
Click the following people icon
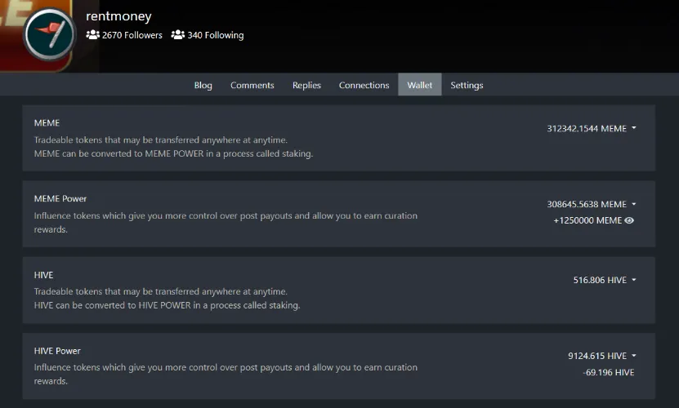(178, 34)
